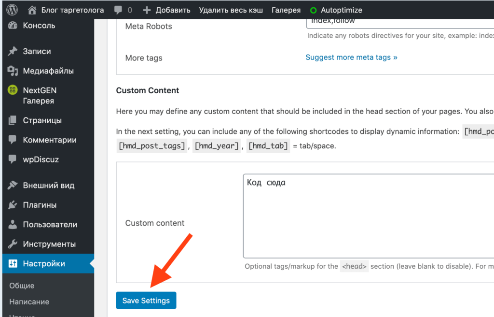This screenshot has width=494, height=317.
Task: Follow the Suggest more meta tags link
Action: pyautogui.click(x=351, y=58)
